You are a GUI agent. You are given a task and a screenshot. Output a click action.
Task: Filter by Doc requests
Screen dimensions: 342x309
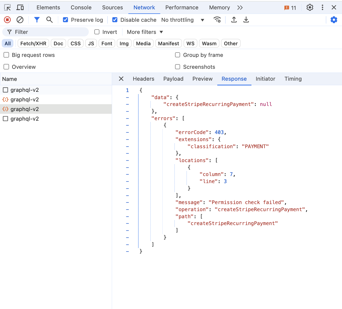pyautogui.click(x=58, y=43)
